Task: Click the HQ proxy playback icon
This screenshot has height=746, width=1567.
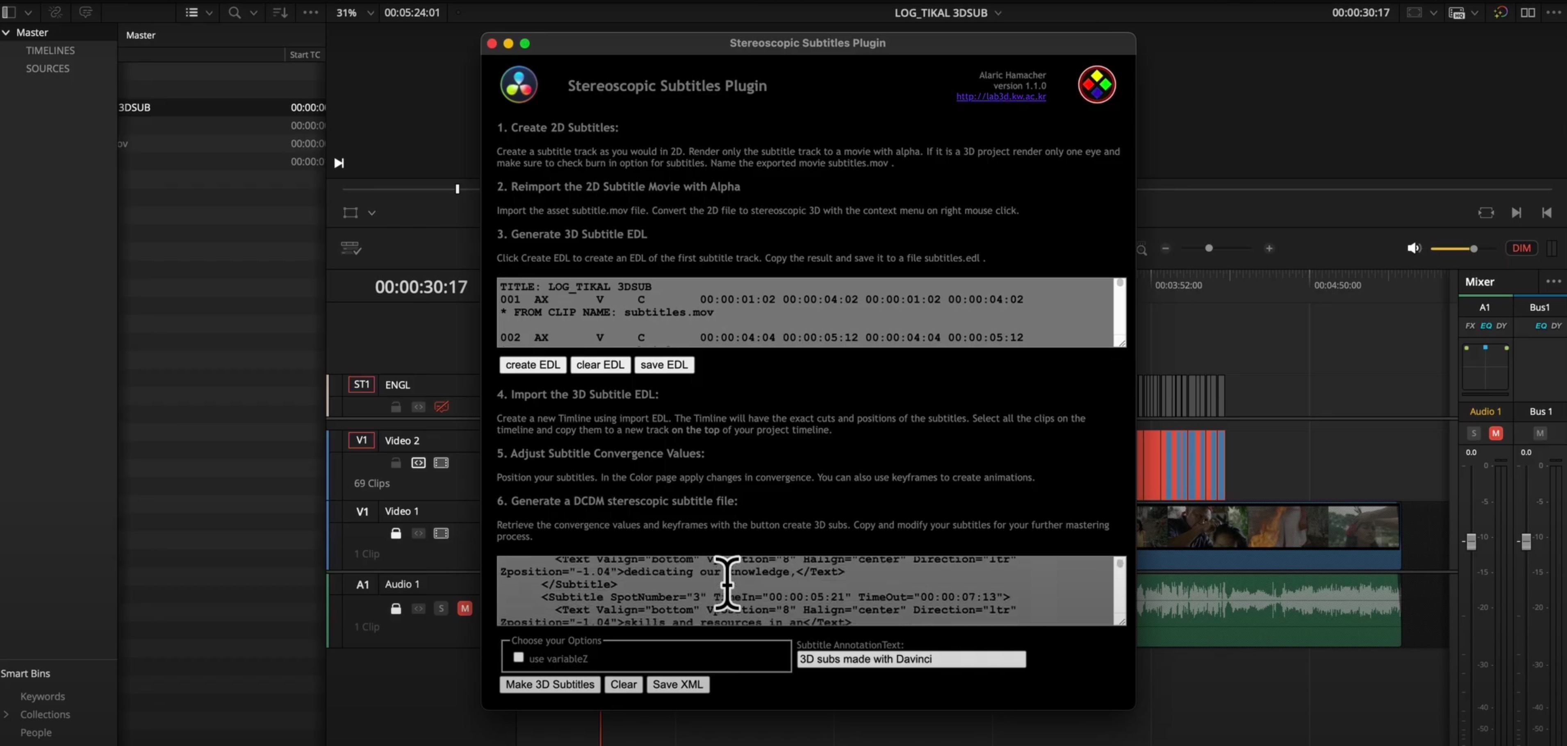Action: pyautogui.click(x=1456, y=13)
